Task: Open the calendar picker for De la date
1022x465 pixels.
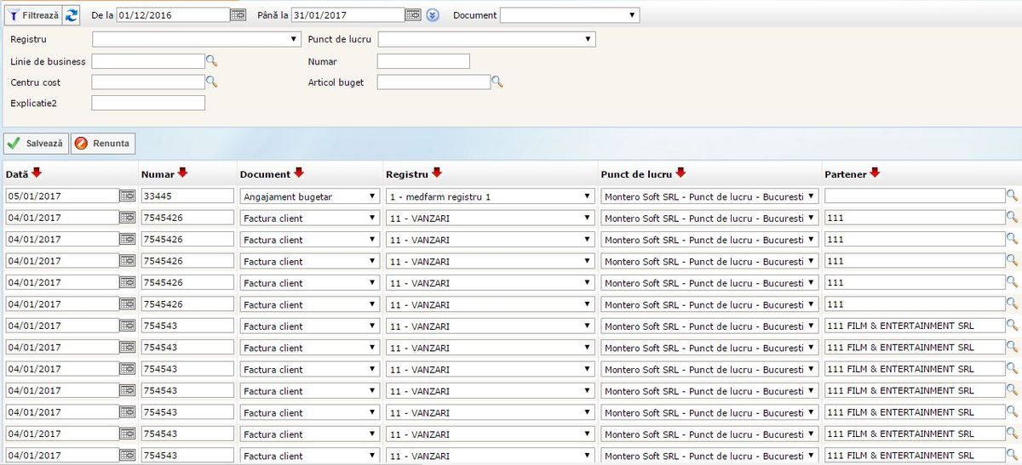Action: 240,14
